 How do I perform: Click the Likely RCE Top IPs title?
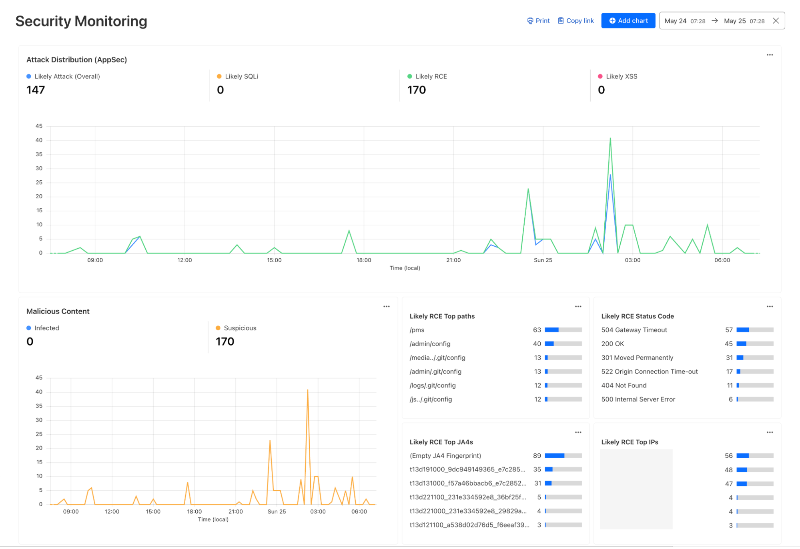[630, 442]
